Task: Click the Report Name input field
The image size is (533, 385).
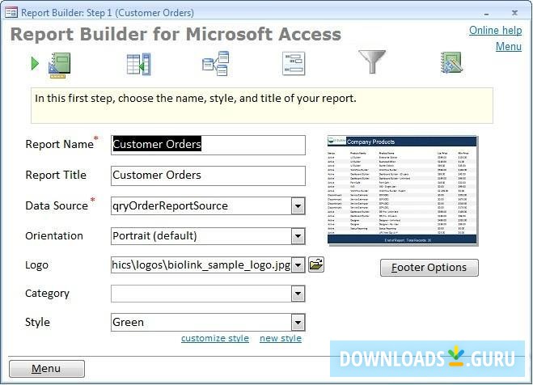Action: pyautogui.click(x=208, y=145)
